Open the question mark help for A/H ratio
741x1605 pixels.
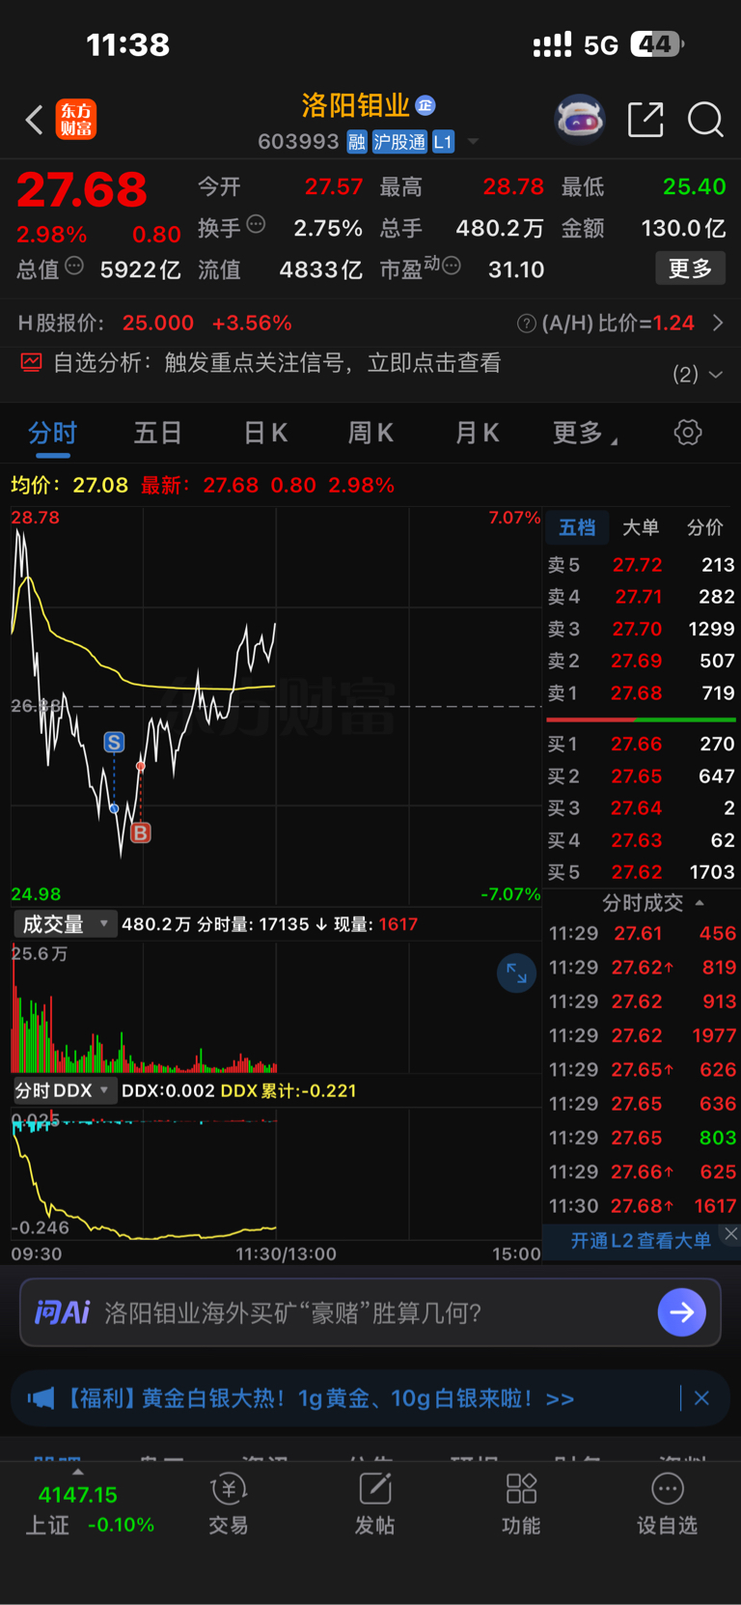pyautogui.click(x=526, y=324)
